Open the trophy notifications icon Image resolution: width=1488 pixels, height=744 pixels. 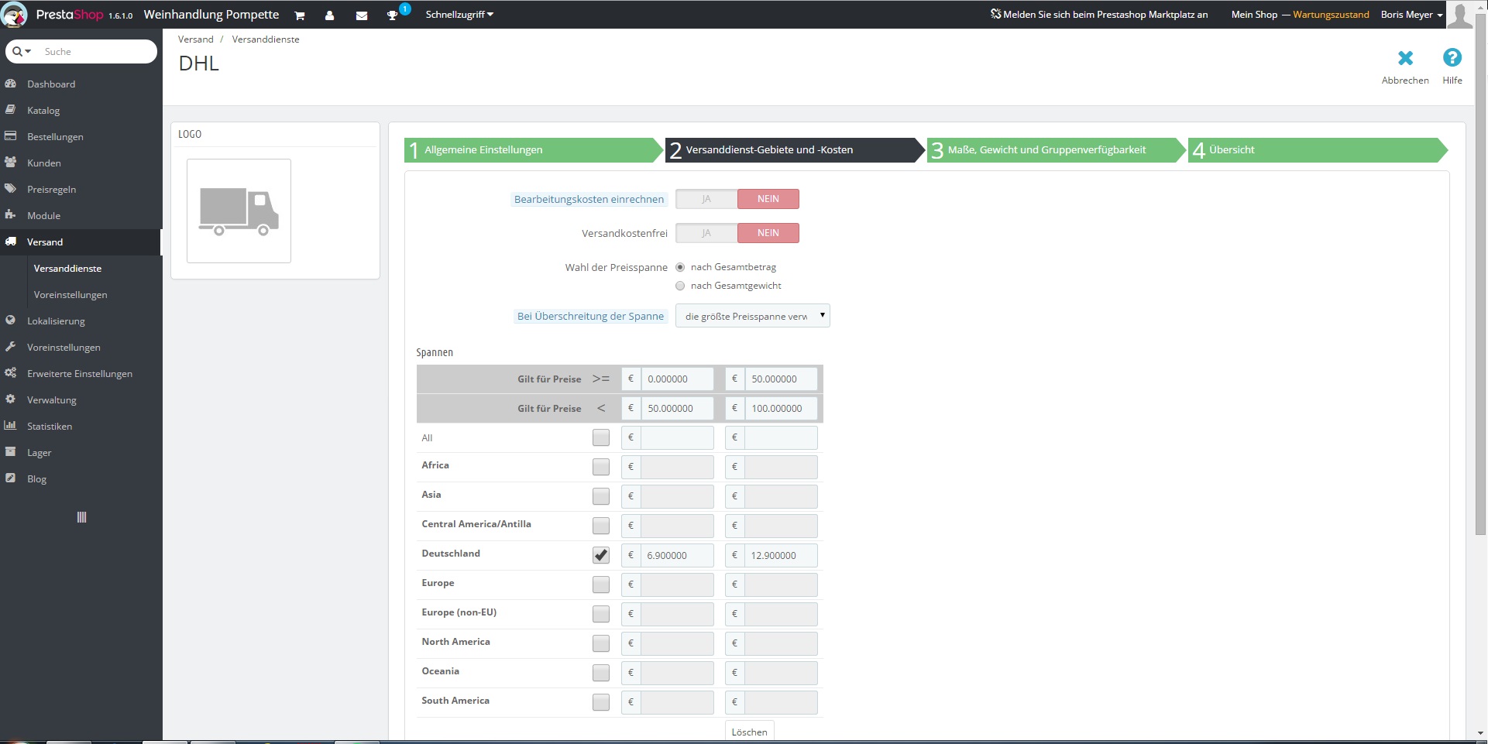coord(392,15)
